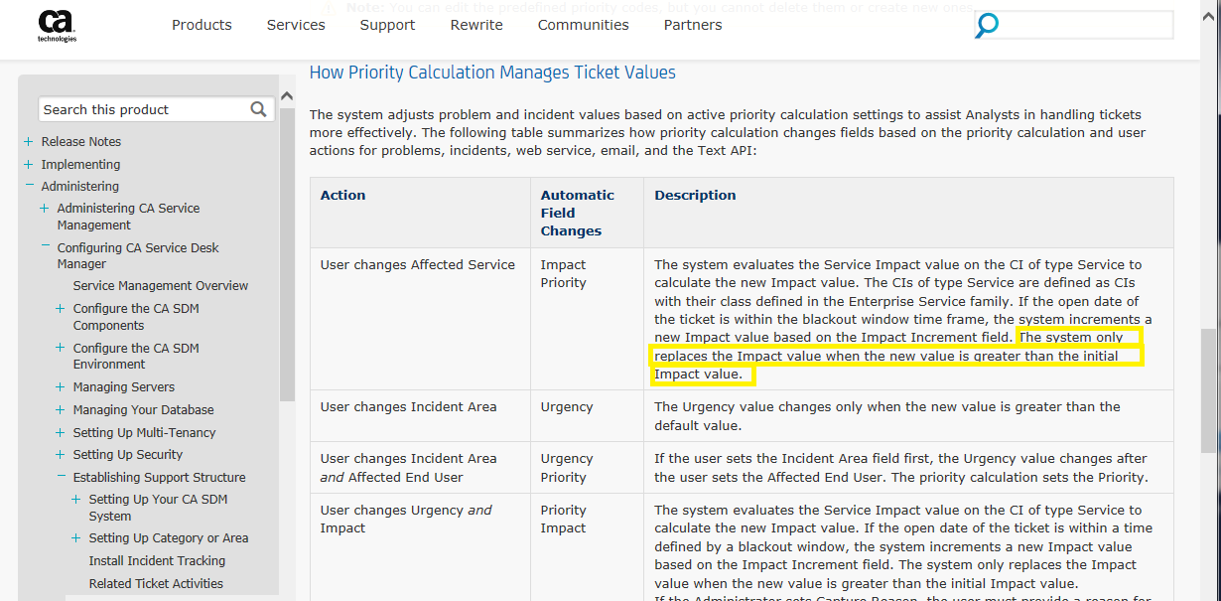
Task: Open Related Ticket Activities topic
Action: (x=157, y=583)
